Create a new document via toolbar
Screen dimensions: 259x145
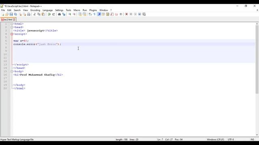tap(3, 14)
